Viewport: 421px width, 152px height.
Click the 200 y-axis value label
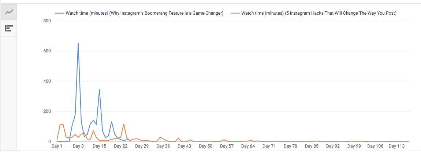tap(47, 111)
